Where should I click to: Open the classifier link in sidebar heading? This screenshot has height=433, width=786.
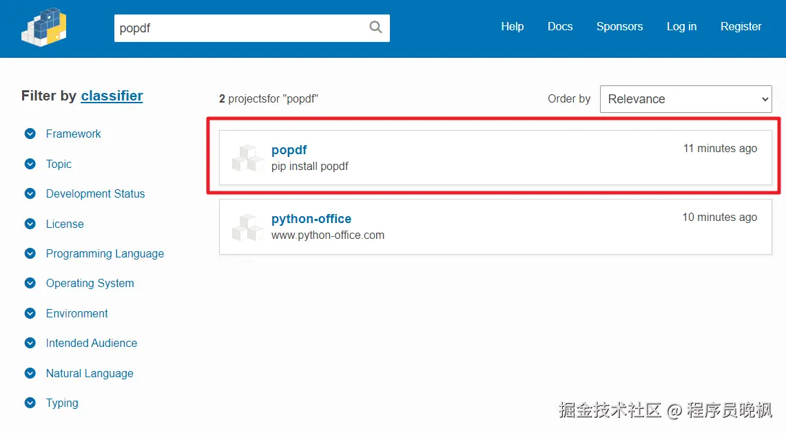(112, 96)
